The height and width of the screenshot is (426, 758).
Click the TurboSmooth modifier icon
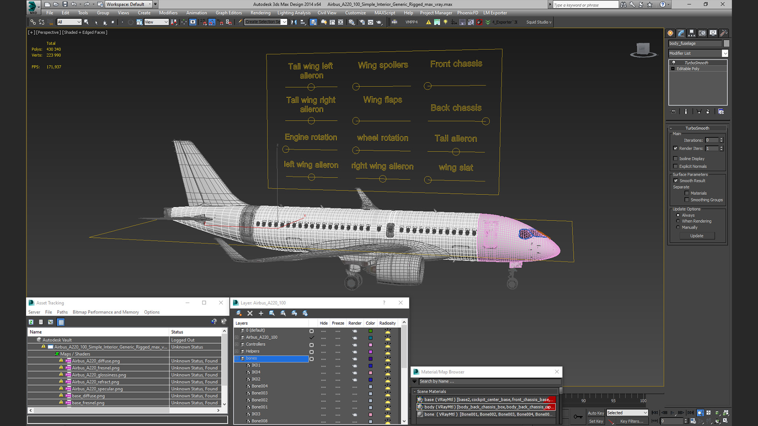coord(673,62)
